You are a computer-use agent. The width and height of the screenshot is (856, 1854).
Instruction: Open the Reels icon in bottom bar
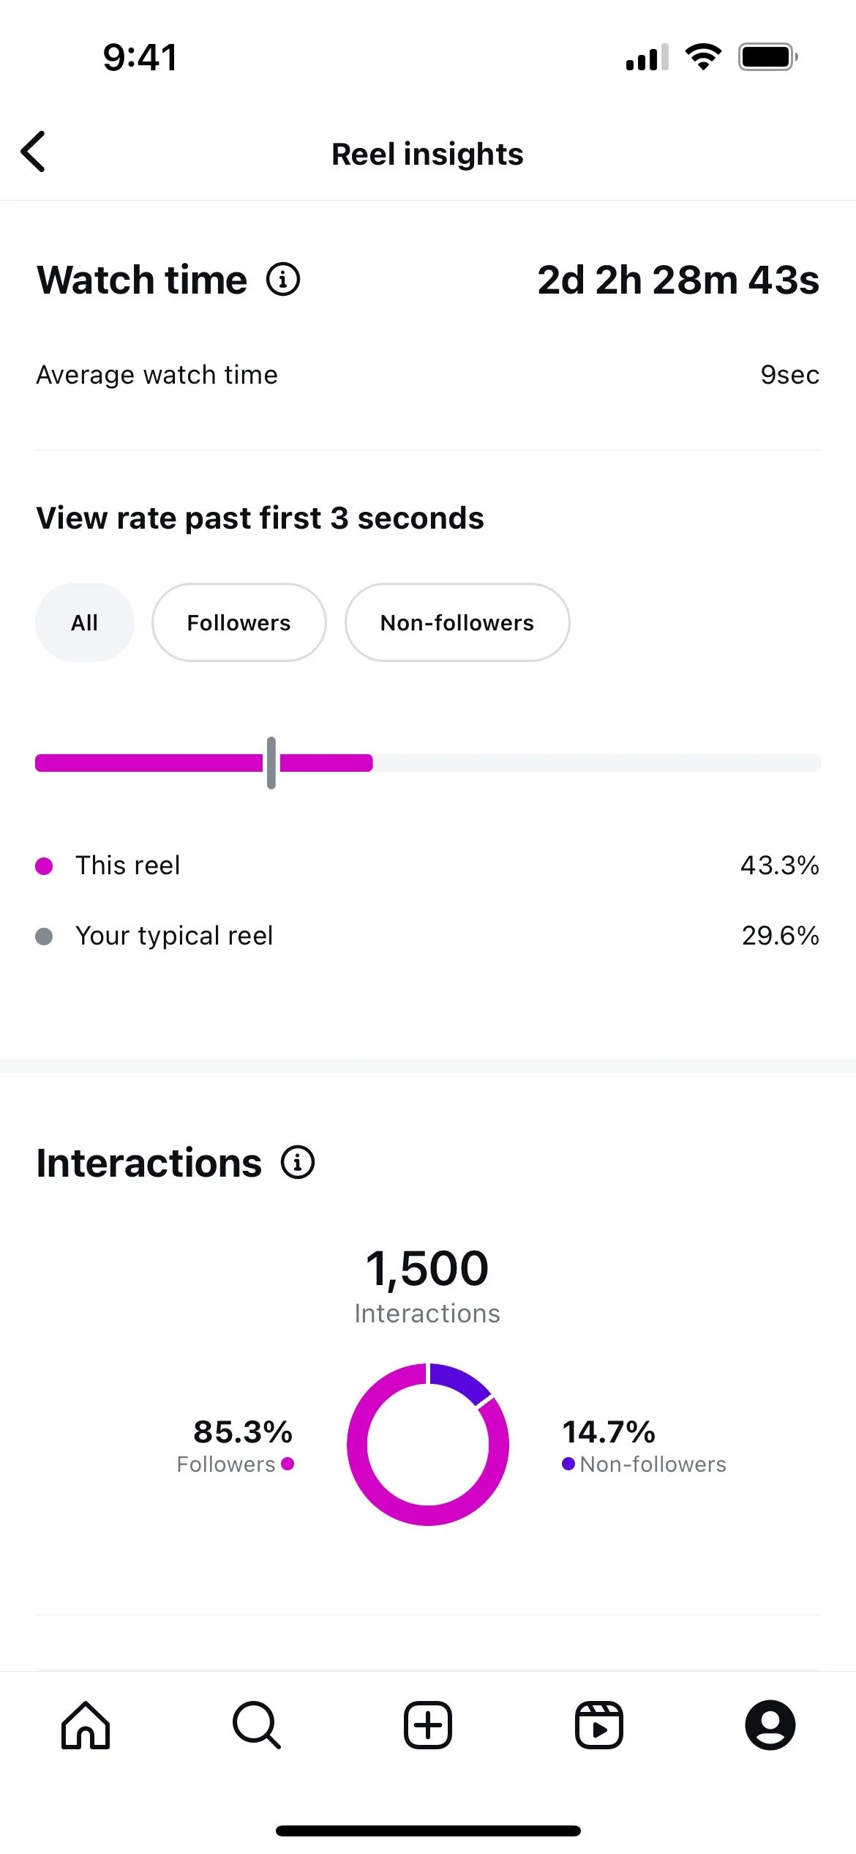pyautogui.click(x=599, y=1724)
